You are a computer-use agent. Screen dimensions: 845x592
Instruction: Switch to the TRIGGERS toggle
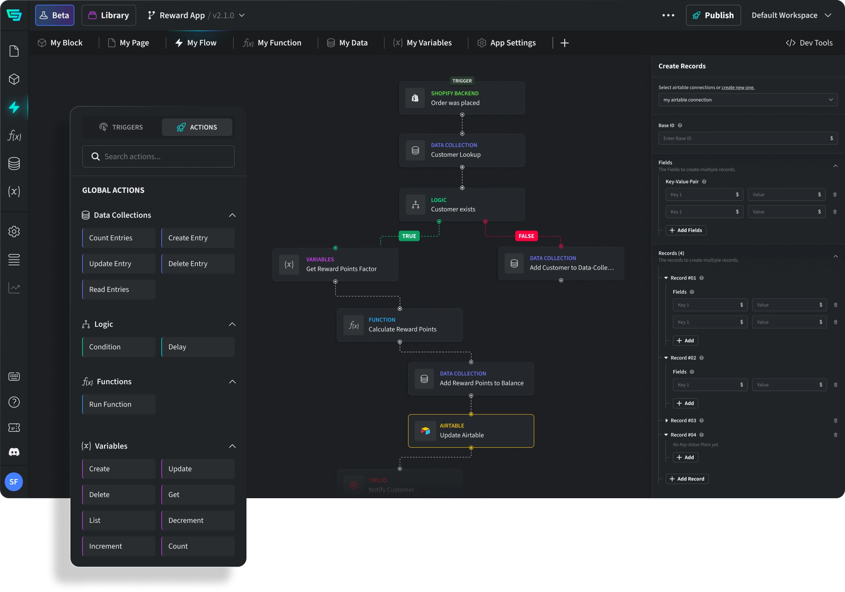tap(121, 127)
